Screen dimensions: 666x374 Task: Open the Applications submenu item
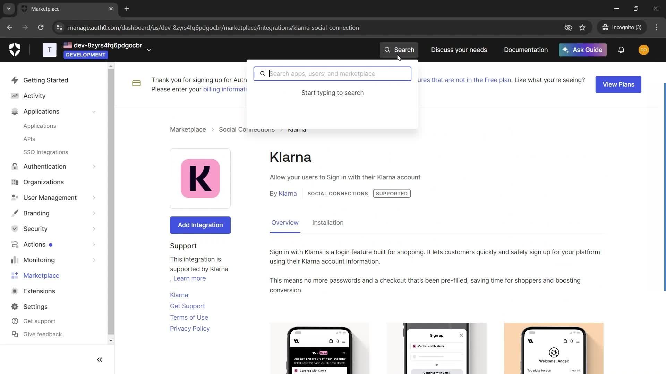[40, 126]
